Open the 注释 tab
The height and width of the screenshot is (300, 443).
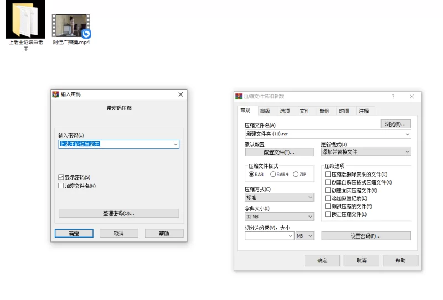(x=364, y=111)
